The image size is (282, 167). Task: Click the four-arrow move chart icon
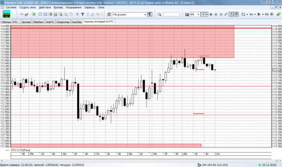(211, 14)
